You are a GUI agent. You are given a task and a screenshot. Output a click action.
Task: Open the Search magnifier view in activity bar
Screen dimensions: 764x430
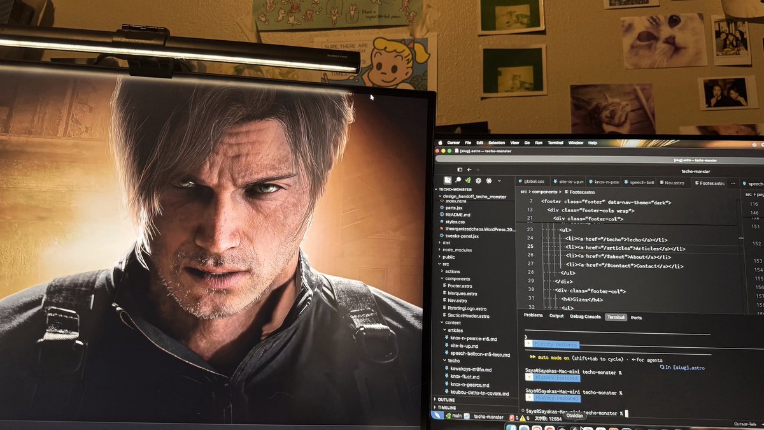point(458,180)
